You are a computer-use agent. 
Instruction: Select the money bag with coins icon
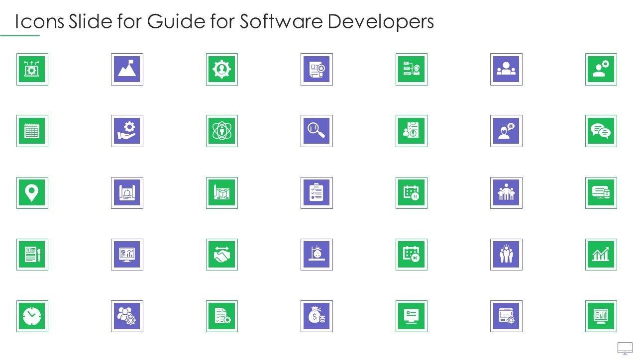click(x=317, y=316)
